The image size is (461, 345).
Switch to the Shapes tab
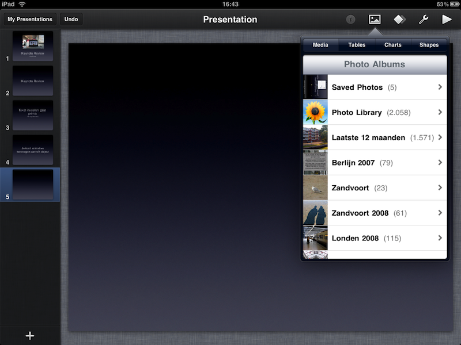point(429,45)
